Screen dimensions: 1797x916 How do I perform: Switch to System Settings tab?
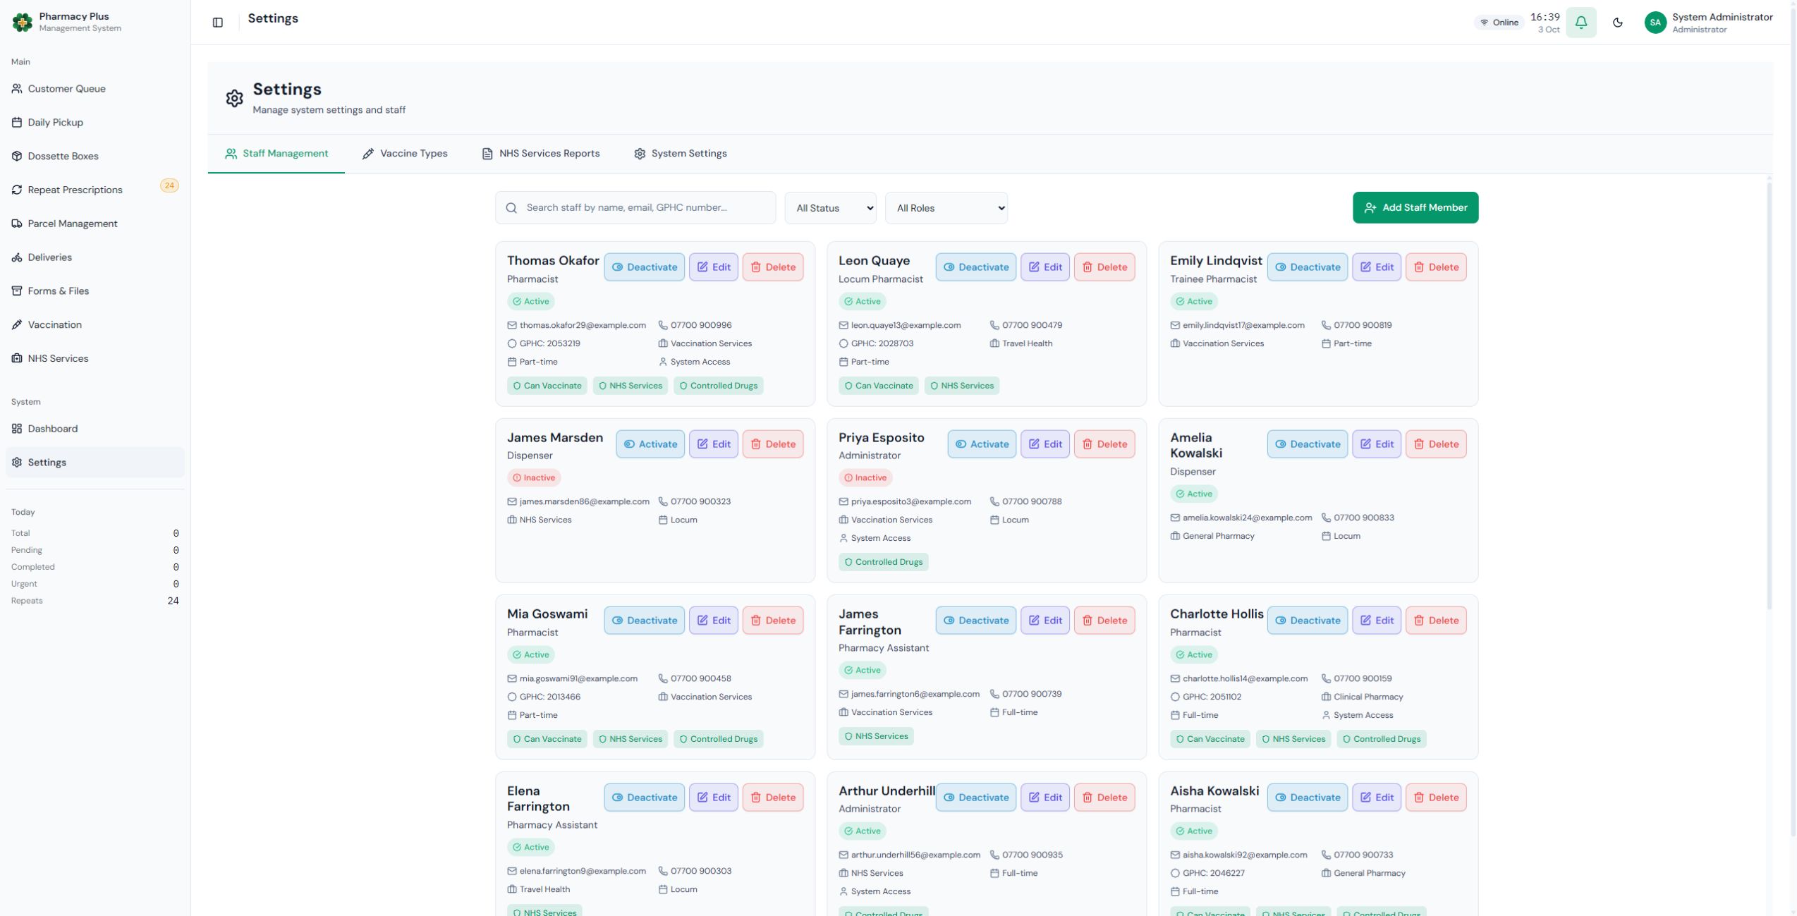pos(680,154)
